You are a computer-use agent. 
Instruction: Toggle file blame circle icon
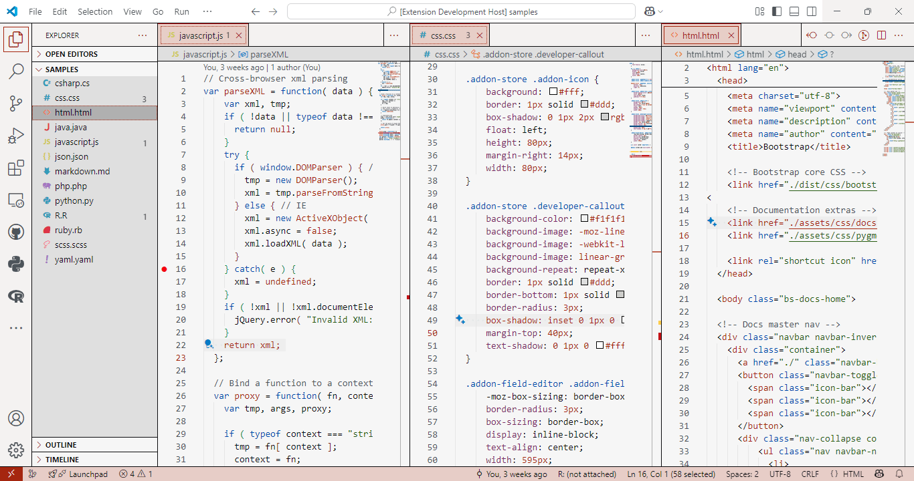tap(830, 35)
